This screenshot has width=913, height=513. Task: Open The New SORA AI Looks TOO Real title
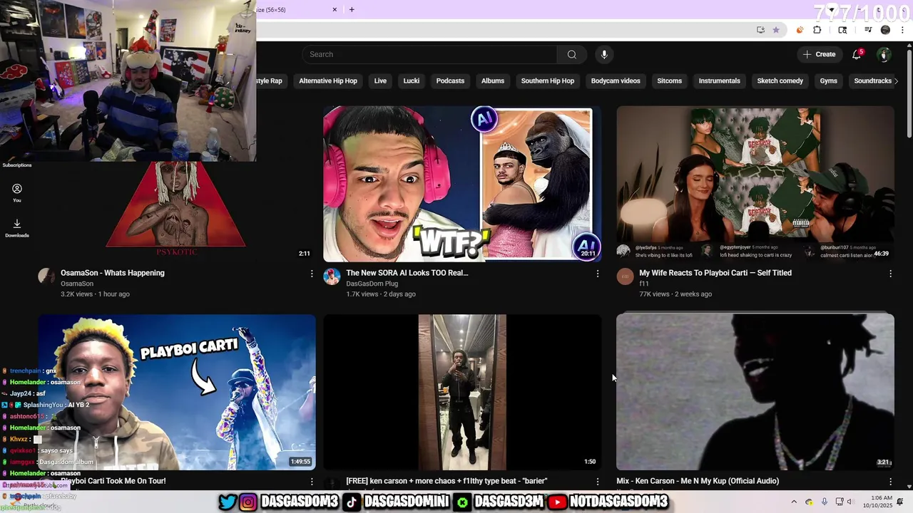[407, 273]
